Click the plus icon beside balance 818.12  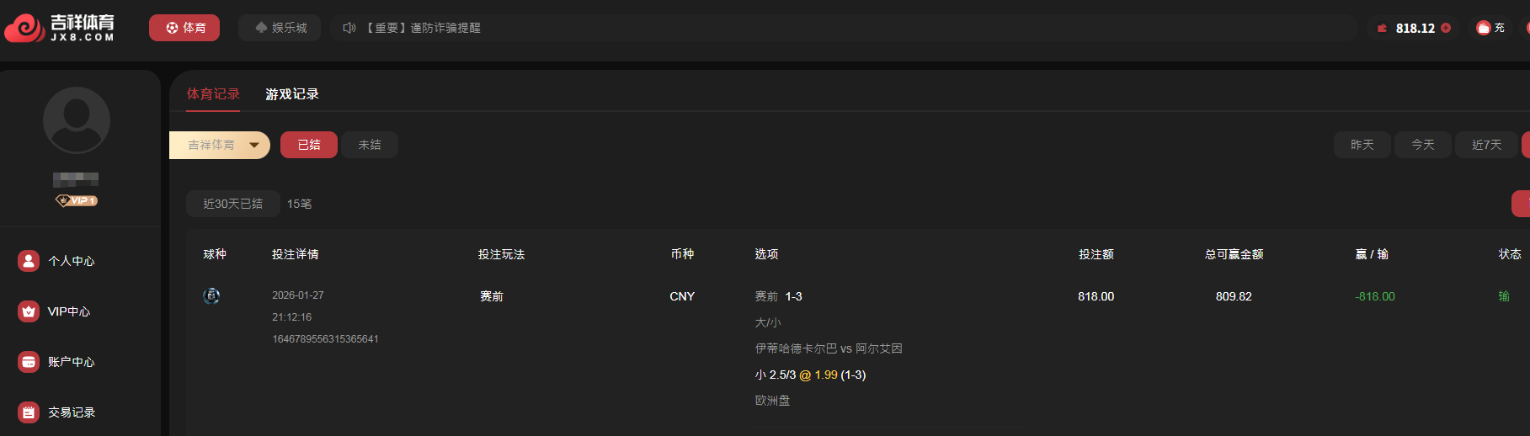[1446, 28]
